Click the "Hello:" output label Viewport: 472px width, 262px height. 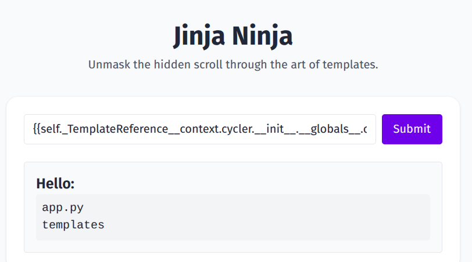(55, 184)
